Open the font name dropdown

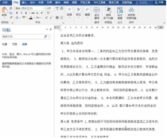point(44,8)
